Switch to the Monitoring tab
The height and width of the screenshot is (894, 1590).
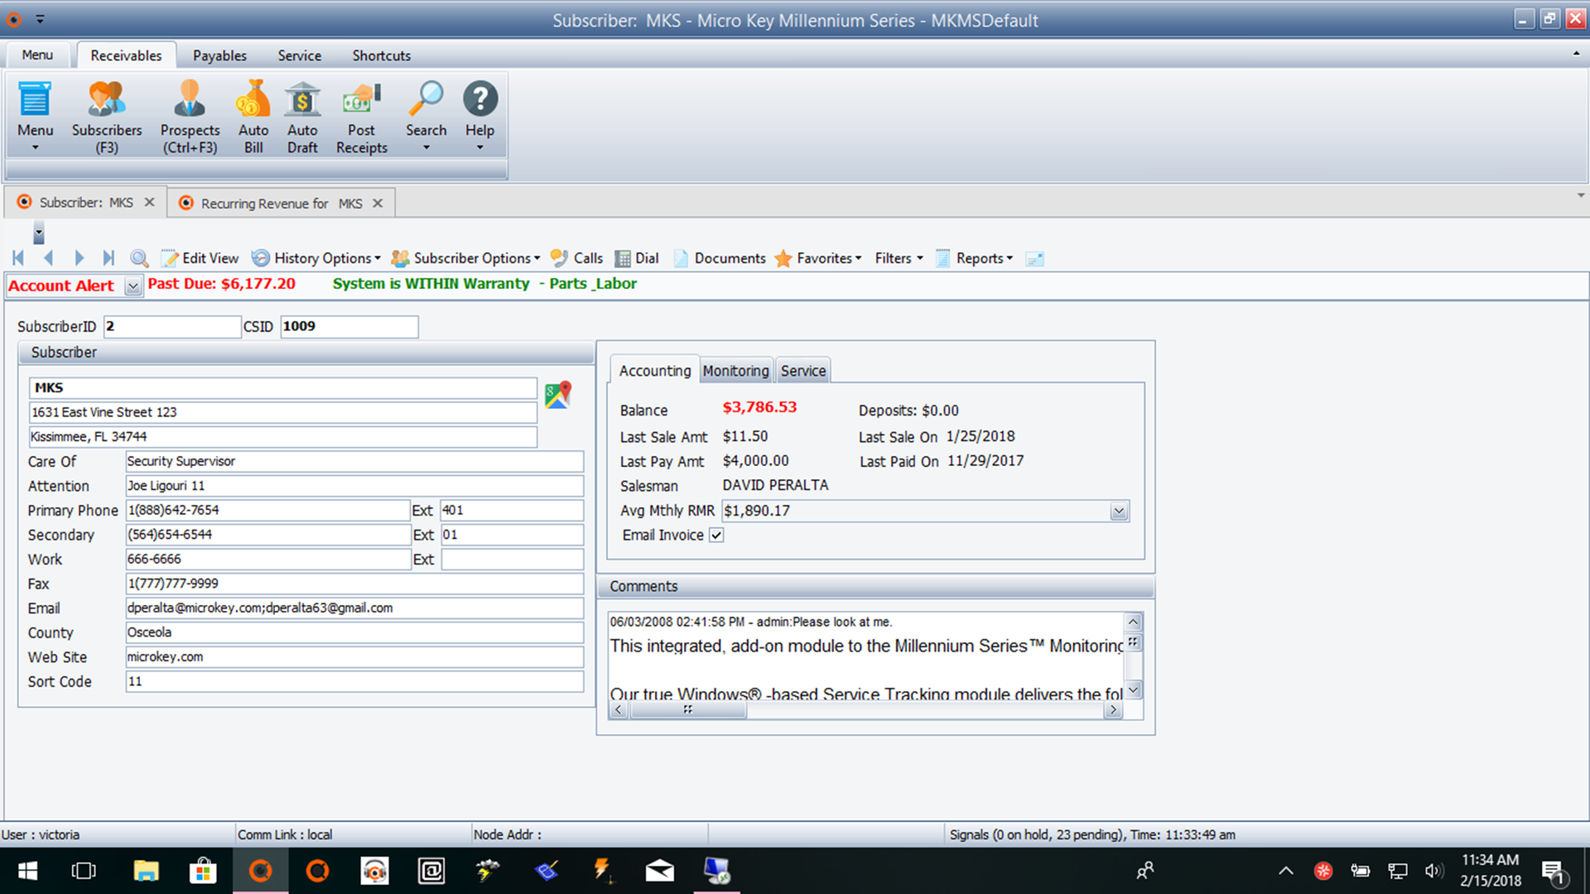click(735, 370)
